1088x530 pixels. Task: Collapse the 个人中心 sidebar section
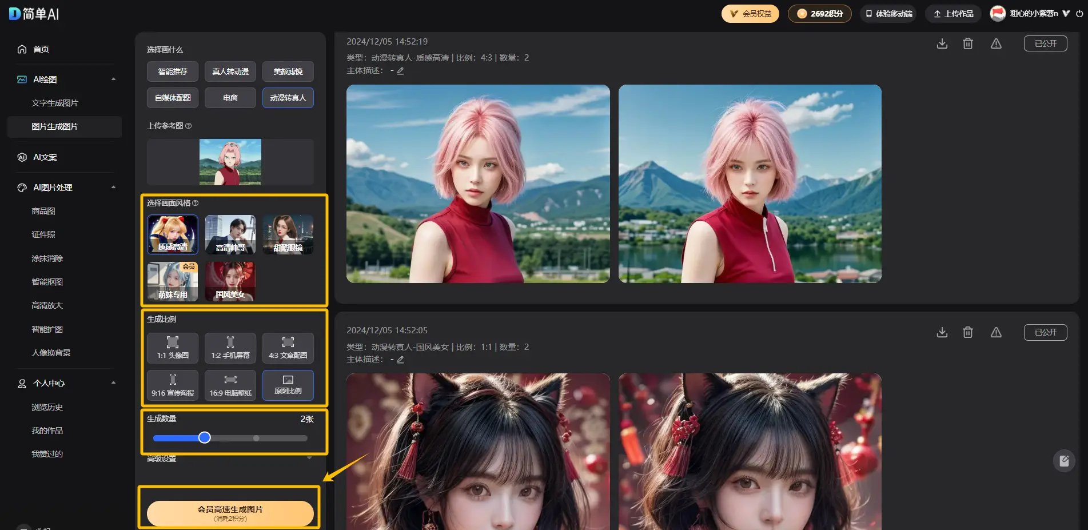click(113, 383)
